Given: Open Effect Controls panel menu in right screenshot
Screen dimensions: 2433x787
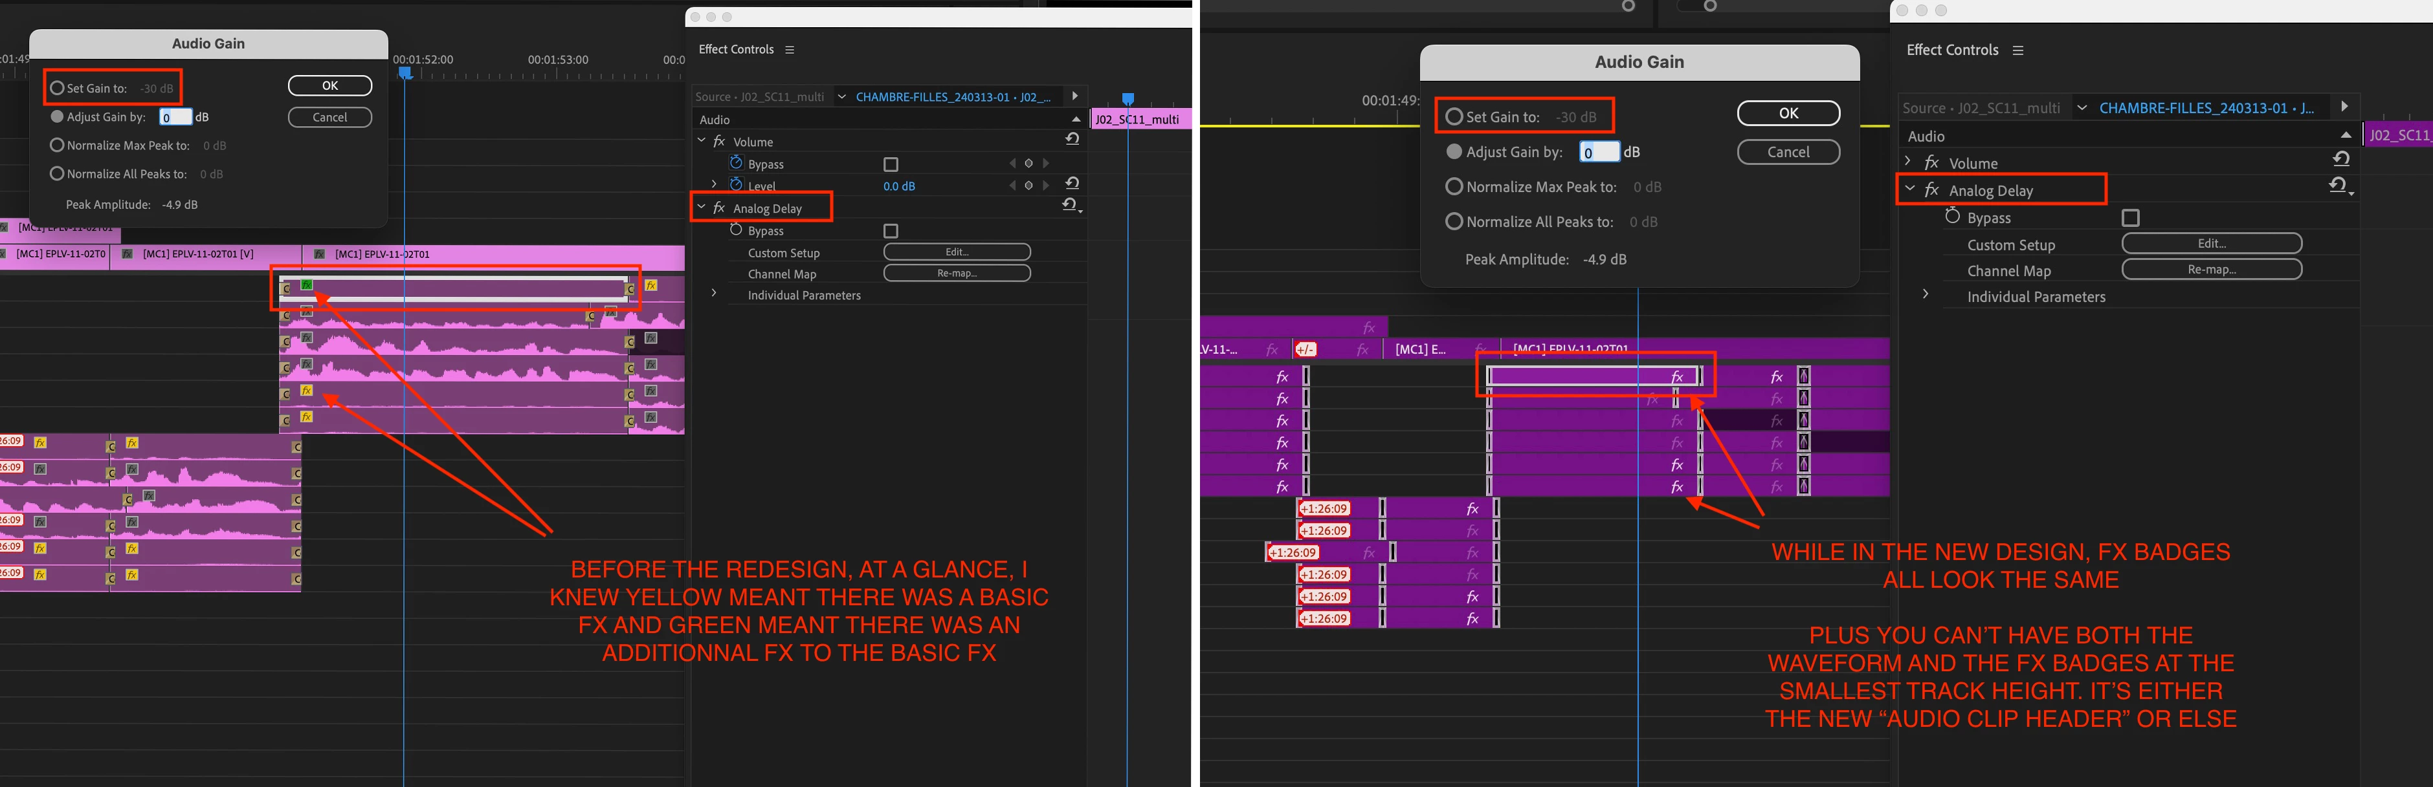Looking at the screenshot, I should coord(2017,51).
